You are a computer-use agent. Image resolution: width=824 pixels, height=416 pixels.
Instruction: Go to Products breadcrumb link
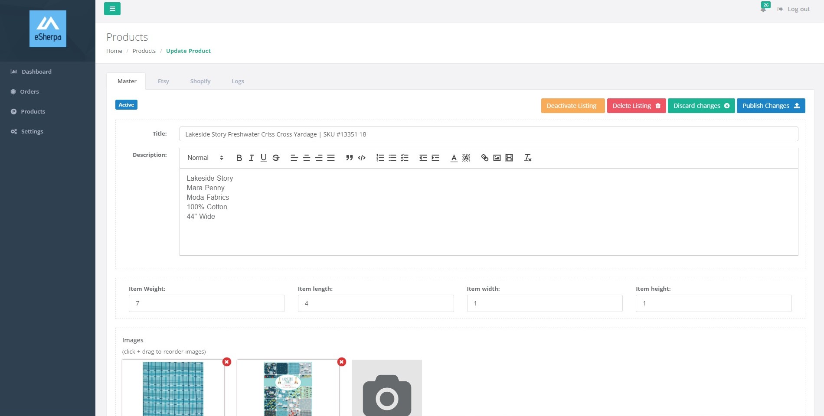click(144, 51)
